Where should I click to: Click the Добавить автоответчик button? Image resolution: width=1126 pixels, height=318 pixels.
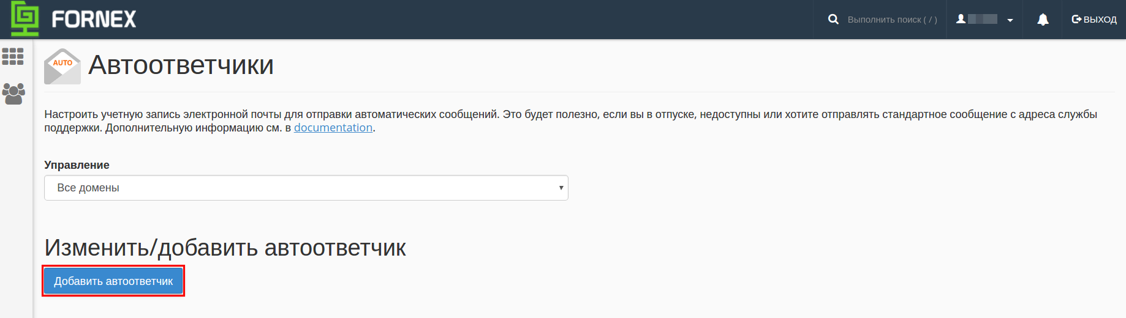[x=113, y=281]
